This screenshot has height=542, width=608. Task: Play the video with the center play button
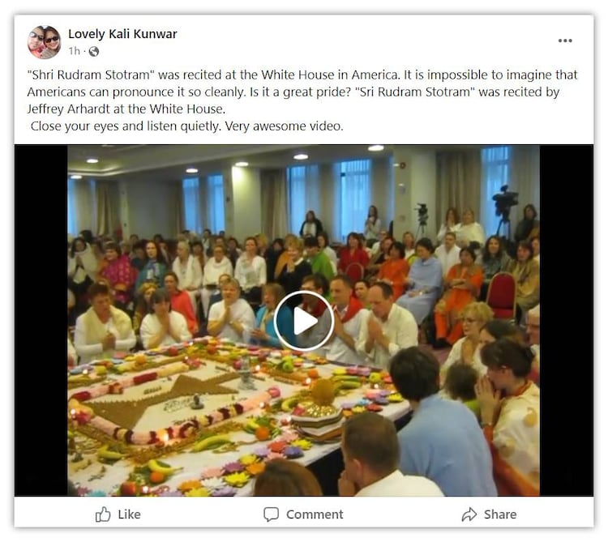(304, 320)
